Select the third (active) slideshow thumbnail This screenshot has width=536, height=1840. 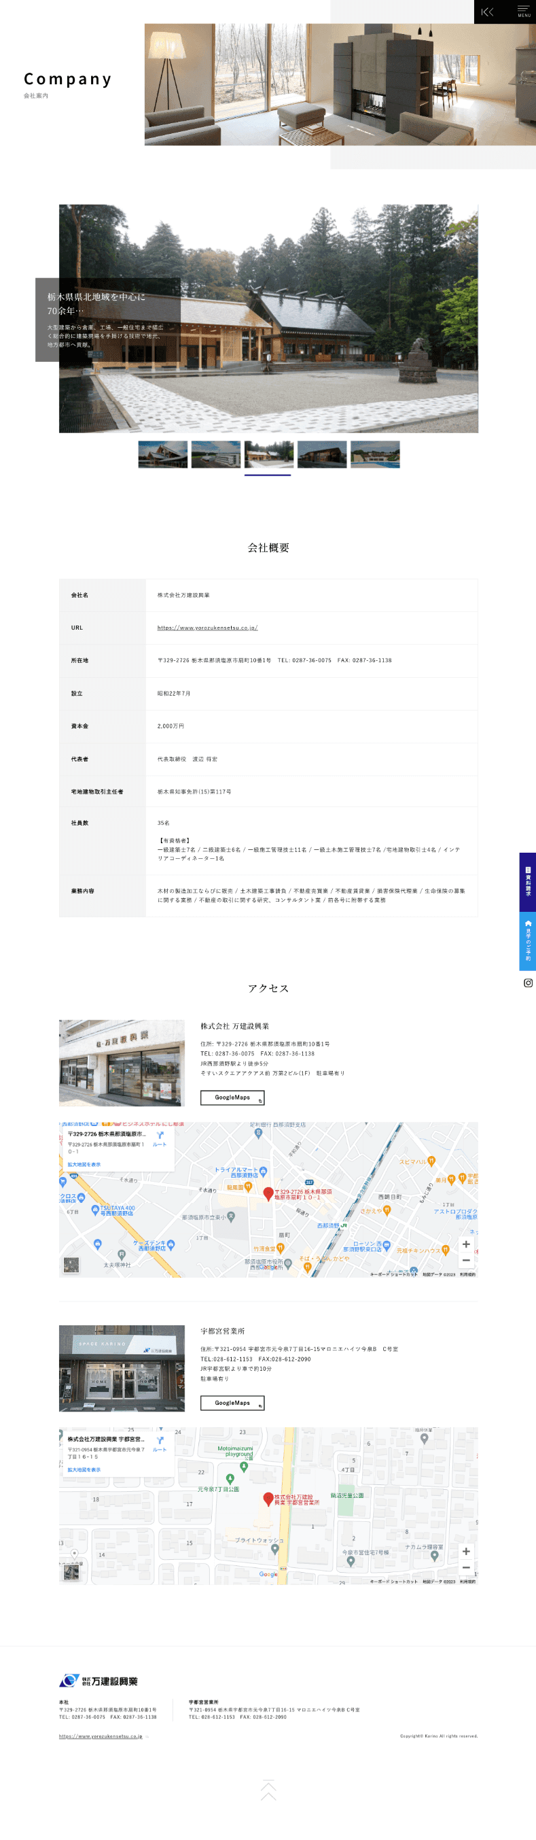268,454
